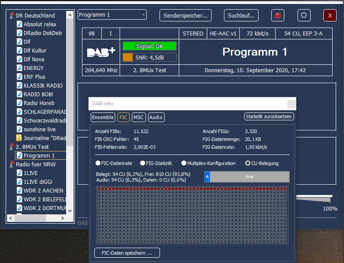344x263 pixels.
Task: Click the HE-AAC v1 codec cell
Action: tap(223, 34)
